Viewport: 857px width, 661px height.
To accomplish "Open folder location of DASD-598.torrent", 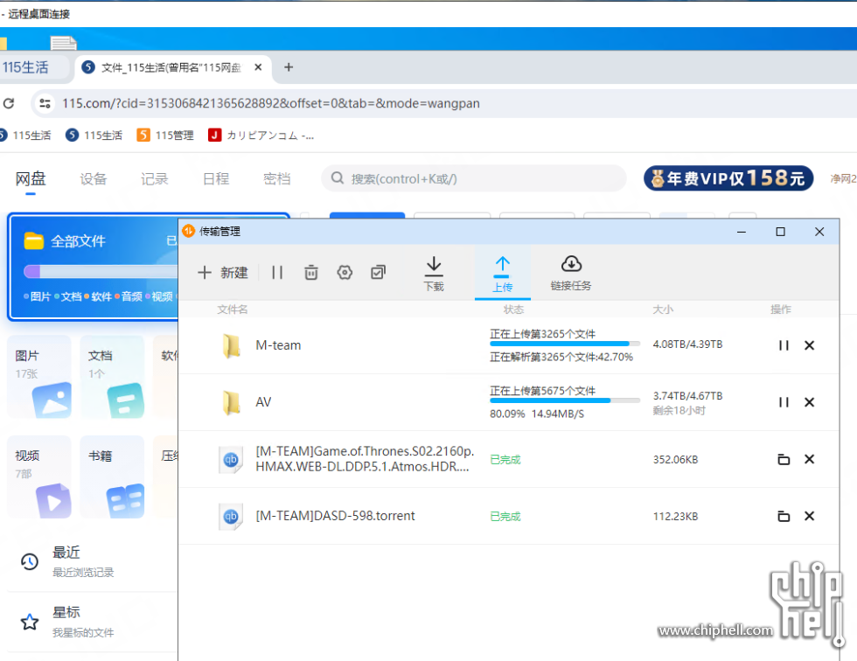I will [784, 516].
